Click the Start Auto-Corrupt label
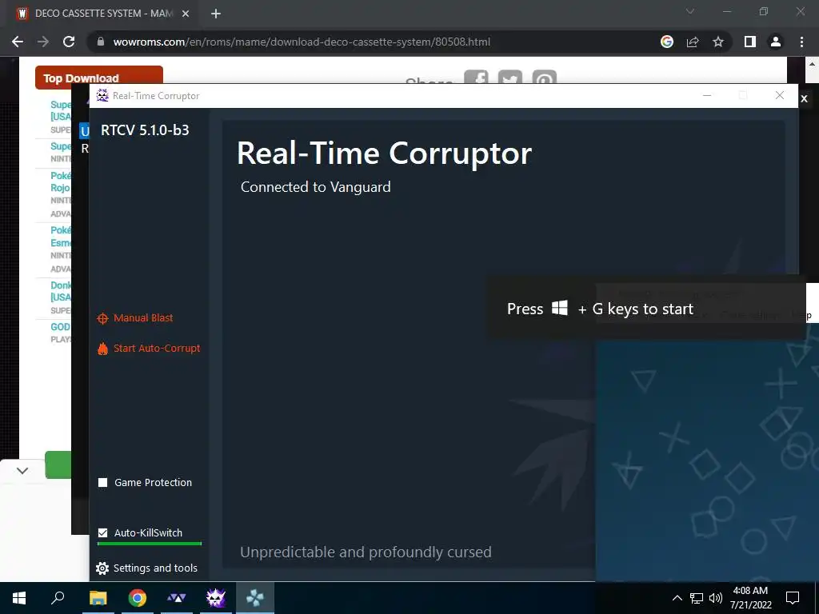 click(157, 349)
